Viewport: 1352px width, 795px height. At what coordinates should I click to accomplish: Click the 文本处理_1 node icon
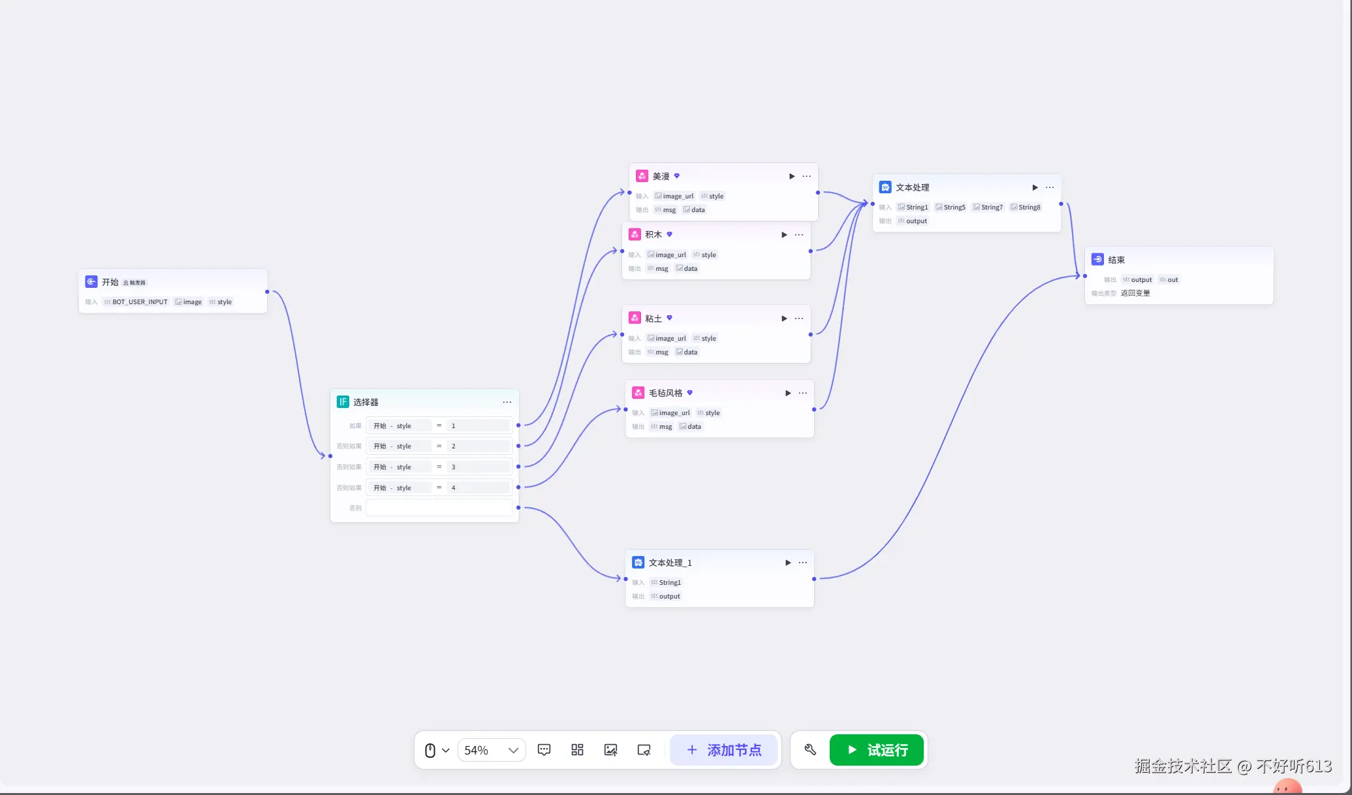[x=638, y=563]
